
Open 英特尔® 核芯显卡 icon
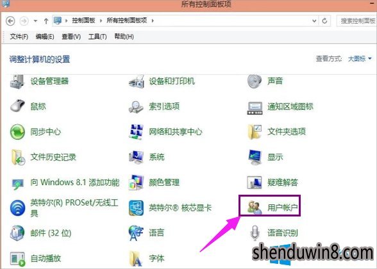[136, 208]
